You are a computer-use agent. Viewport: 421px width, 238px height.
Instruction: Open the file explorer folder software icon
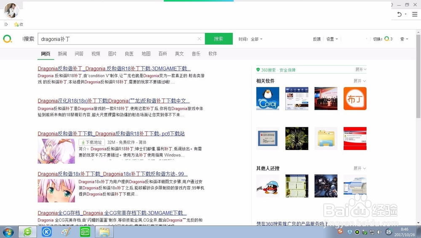326,139
